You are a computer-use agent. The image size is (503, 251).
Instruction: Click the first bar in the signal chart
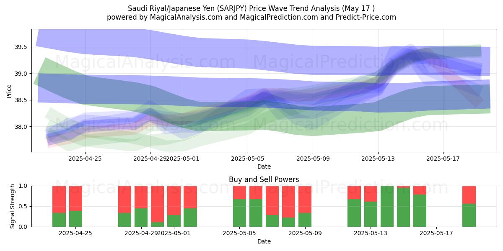tap(59, 206)
